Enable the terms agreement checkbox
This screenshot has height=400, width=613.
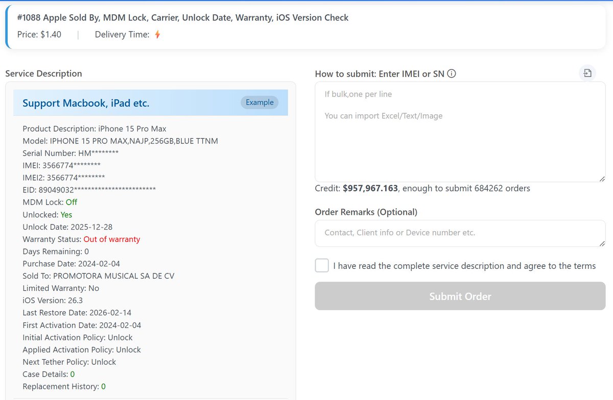(x=322, y=265)
